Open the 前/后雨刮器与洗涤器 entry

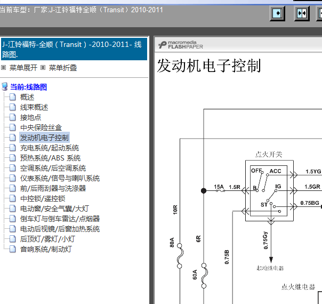(x=53, y=188)
